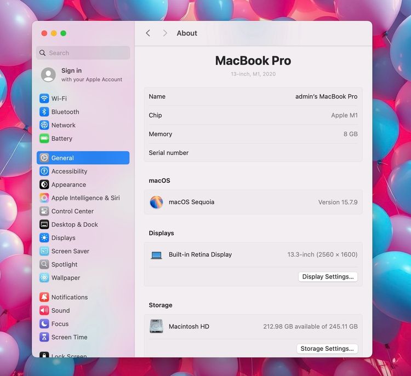
Task: Go forward with the right chevron
Action: coord(165,33)
